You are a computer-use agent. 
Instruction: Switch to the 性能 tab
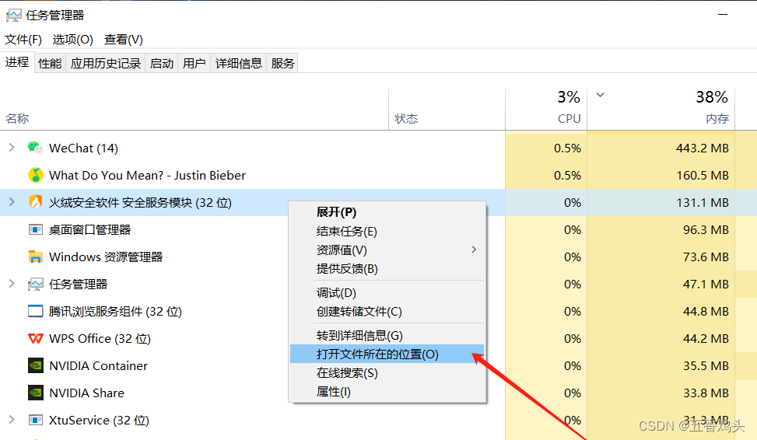[x=50, y=63]
